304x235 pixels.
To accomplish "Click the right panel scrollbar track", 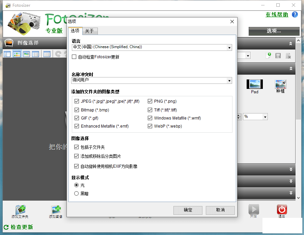I will coord(298,119).
